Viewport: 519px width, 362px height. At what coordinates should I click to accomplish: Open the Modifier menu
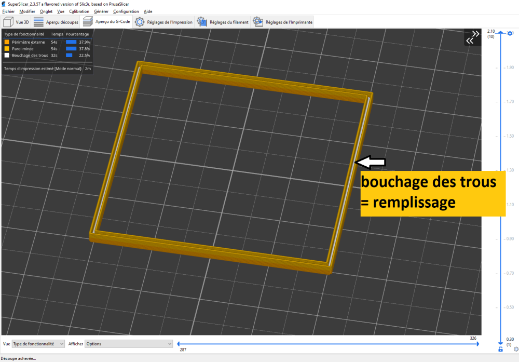[x=27, y=11]
